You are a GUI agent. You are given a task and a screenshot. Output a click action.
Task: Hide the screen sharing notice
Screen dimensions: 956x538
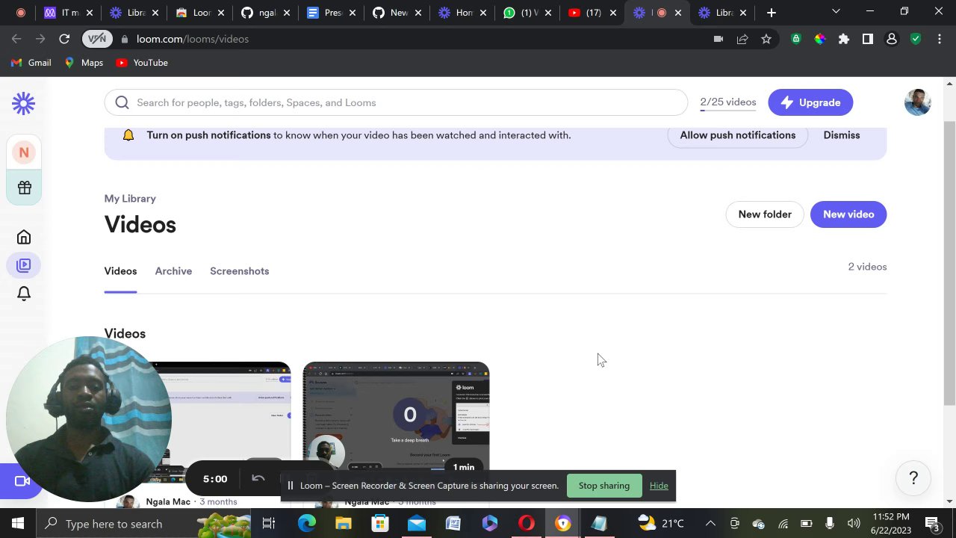(659, 486)
